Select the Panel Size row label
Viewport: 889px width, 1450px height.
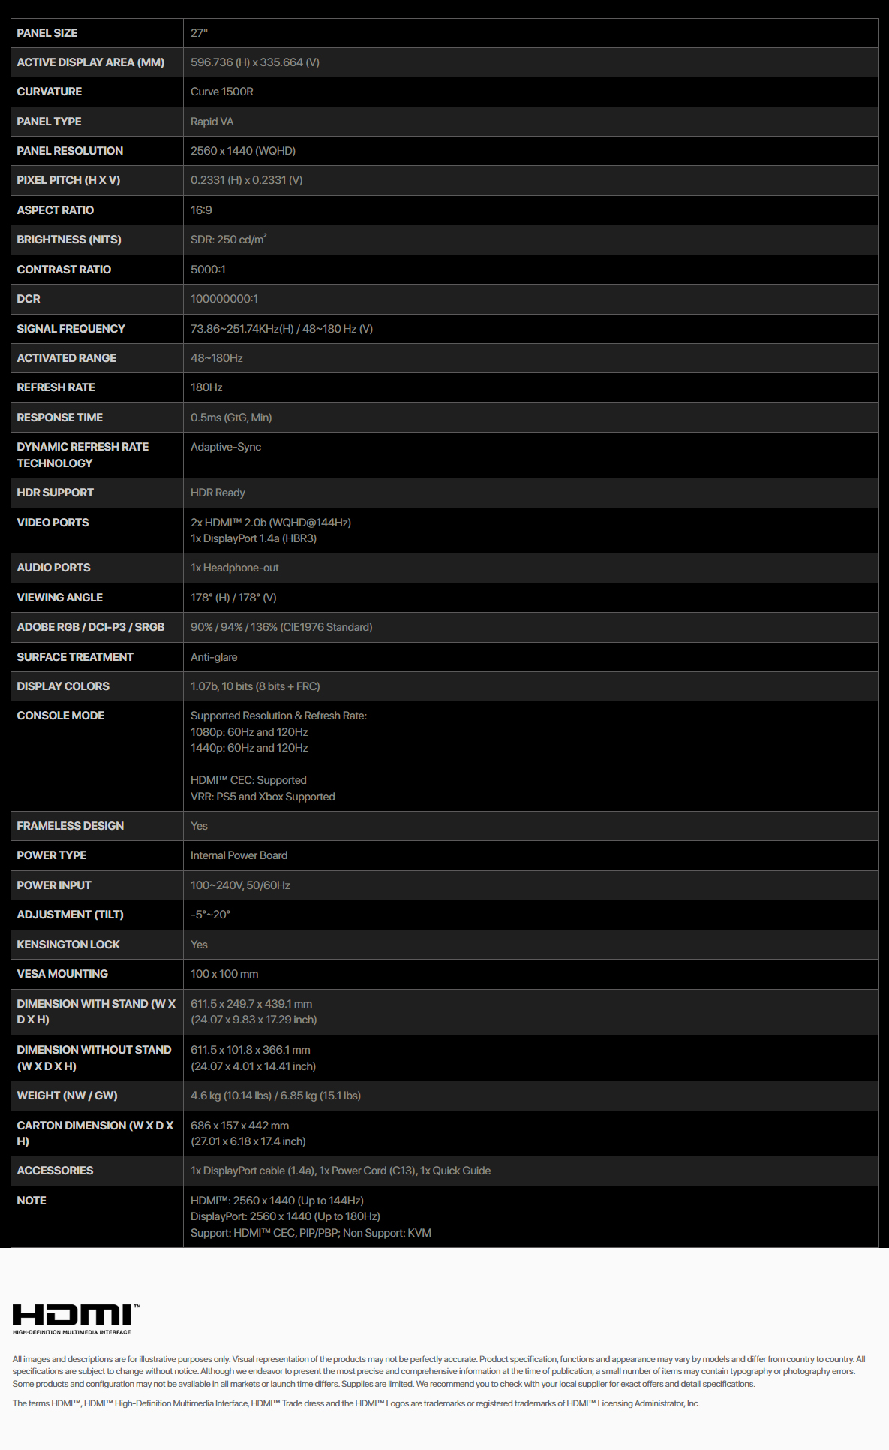click(x=47, y=33)
